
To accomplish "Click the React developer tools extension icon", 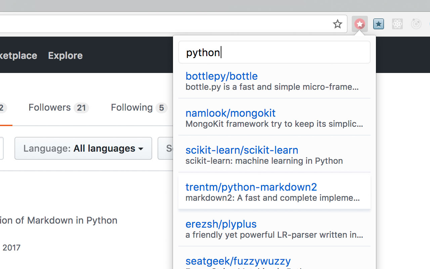I will pos(397,24).
